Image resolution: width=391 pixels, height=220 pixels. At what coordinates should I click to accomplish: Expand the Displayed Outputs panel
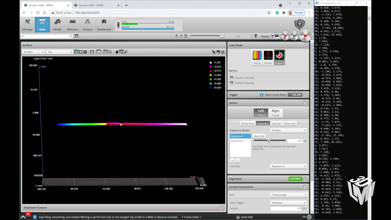(x=221, y=208)
